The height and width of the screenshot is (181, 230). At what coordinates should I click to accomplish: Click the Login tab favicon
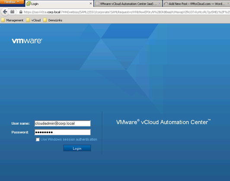coord(29,3)
